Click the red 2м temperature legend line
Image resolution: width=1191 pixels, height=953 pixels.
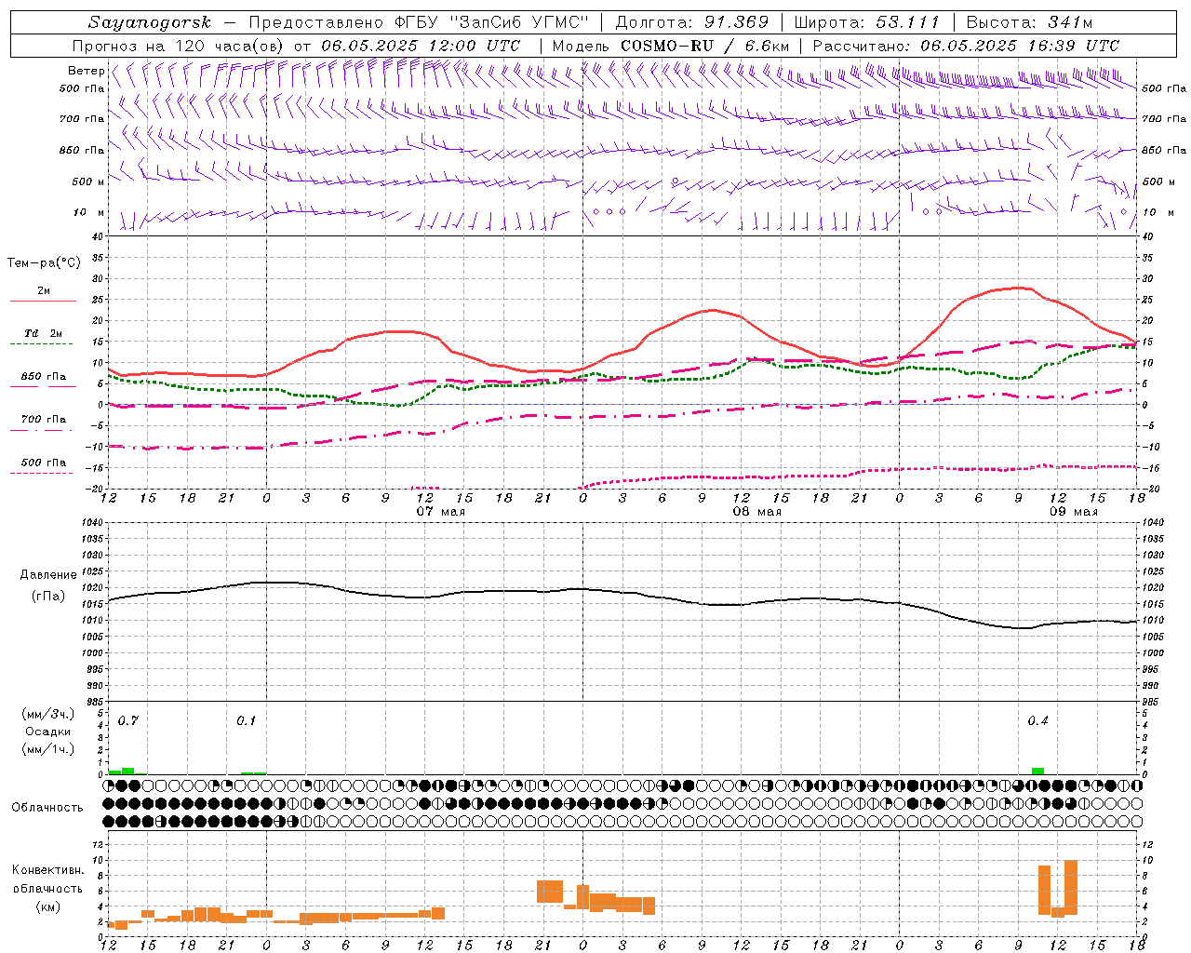point(43,302)
